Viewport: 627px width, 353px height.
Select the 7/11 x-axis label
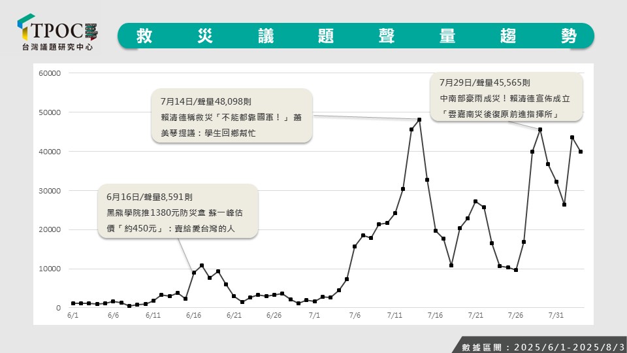tap(394, 315)
